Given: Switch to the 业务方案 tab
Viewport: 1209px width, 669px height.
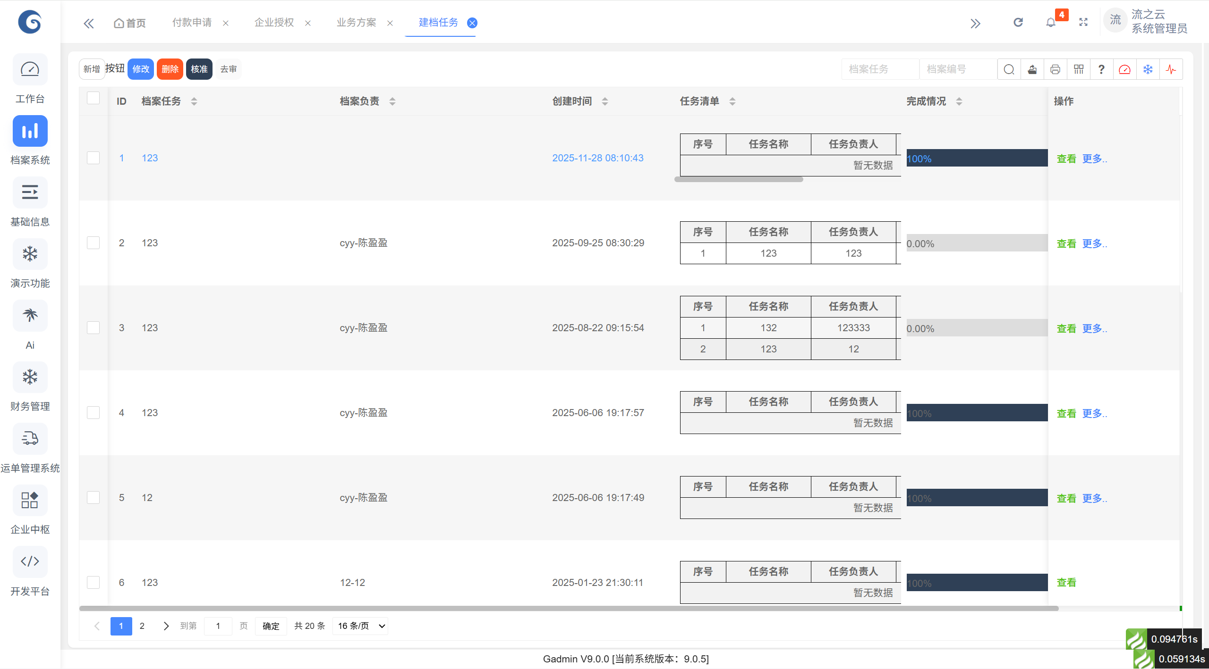Looking at the screenshot, I should click(356, 23).
